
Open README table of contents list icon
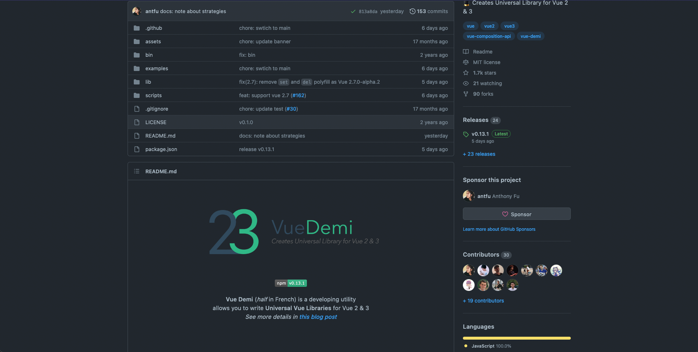point(137,171)
